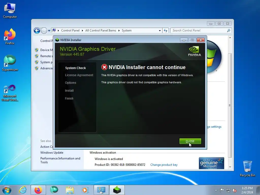Select the Supermium desktop shortcut
Screen dimensions: 260x195
(10, 63)
